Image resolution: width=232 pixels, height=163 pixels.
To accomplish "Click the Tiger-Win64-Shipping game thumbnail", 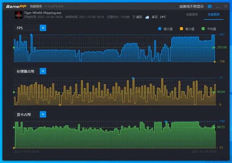I will (19, 15).
